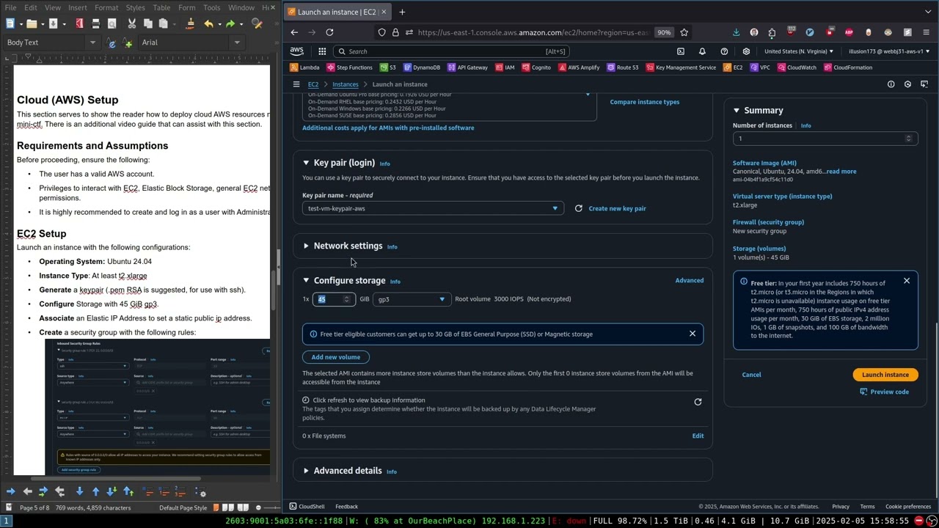Click the Print icon in Writer toolbar

pyautogui.click(x=95, y=23)
